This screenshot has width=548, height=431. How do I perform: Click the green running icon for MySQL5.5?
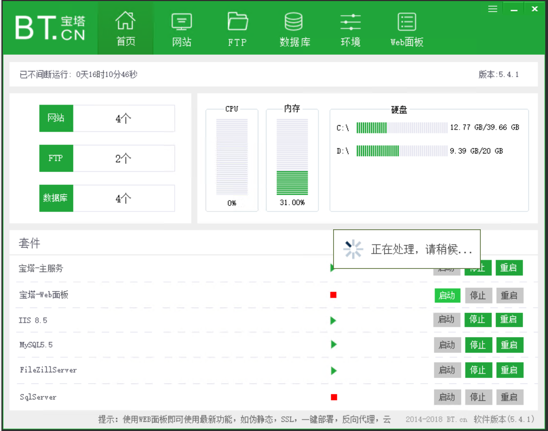(334, 345)
